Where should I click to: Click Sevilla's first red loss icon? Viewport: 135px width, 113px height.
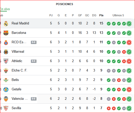tap(109, 108)
